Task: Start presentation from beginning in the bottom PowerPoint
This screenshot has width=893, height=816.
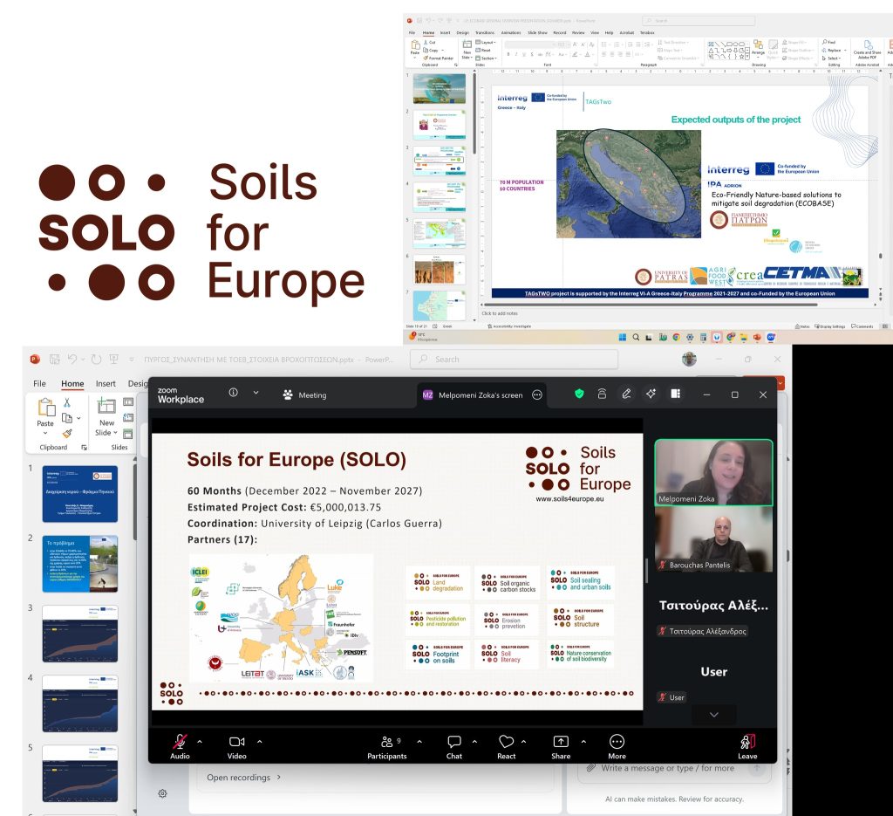Action: coord(114,359)
